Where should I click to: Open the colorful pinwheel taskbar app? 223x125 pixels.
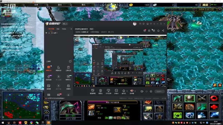31,123
